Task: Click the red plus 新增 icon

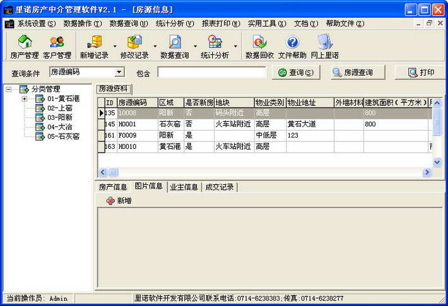Action: click(x=110, y=201)
